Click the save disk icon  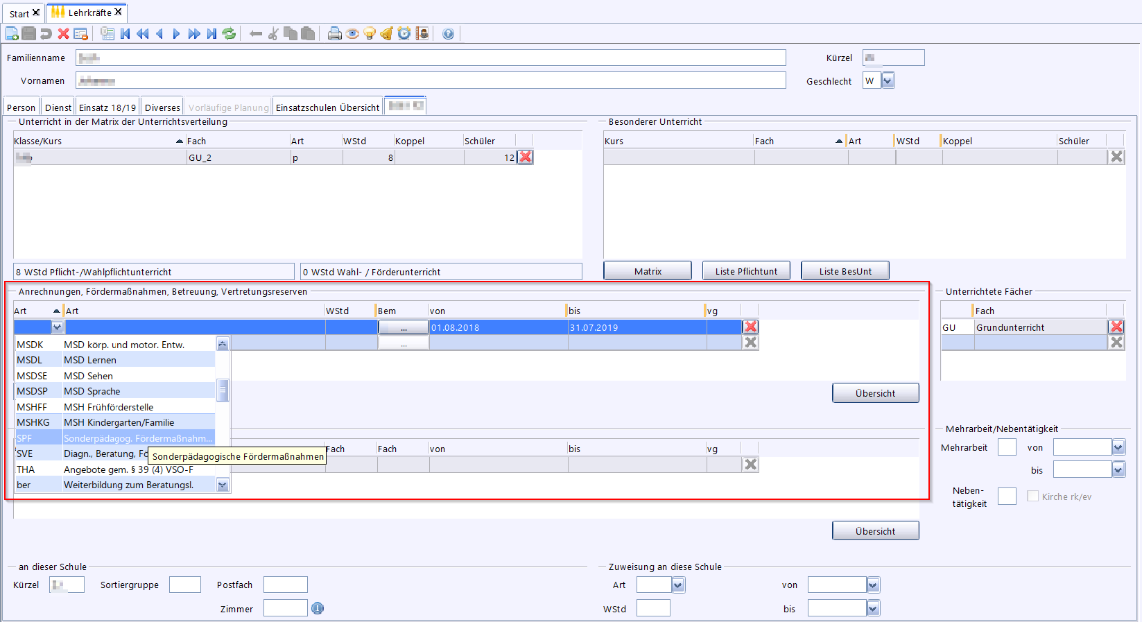tap(28, 33)
